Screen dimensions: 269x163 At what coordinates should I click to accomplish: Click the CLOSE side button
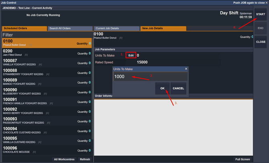[x=261, y=42]
